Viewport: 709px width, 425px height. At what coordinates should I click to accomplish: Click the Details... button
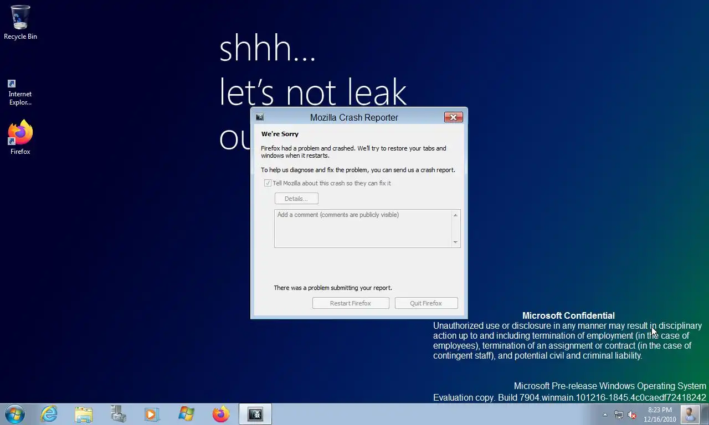(x=296, y=199)
